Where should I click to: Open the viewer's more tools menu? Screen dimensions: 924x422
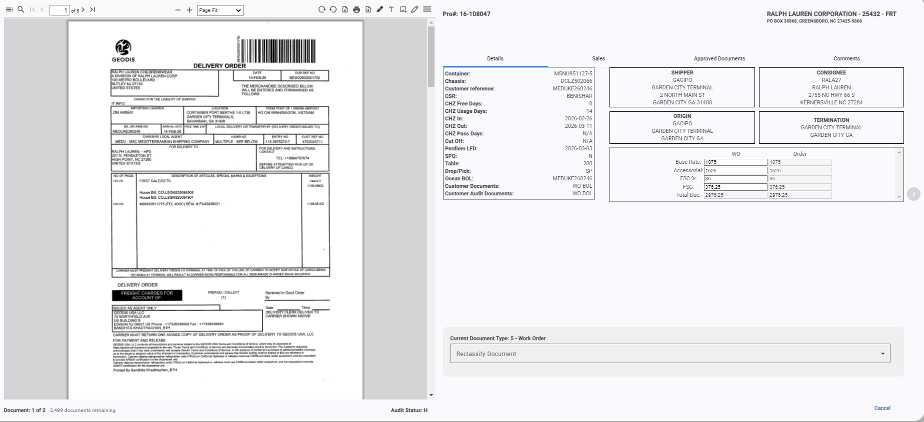click(427, 9)
